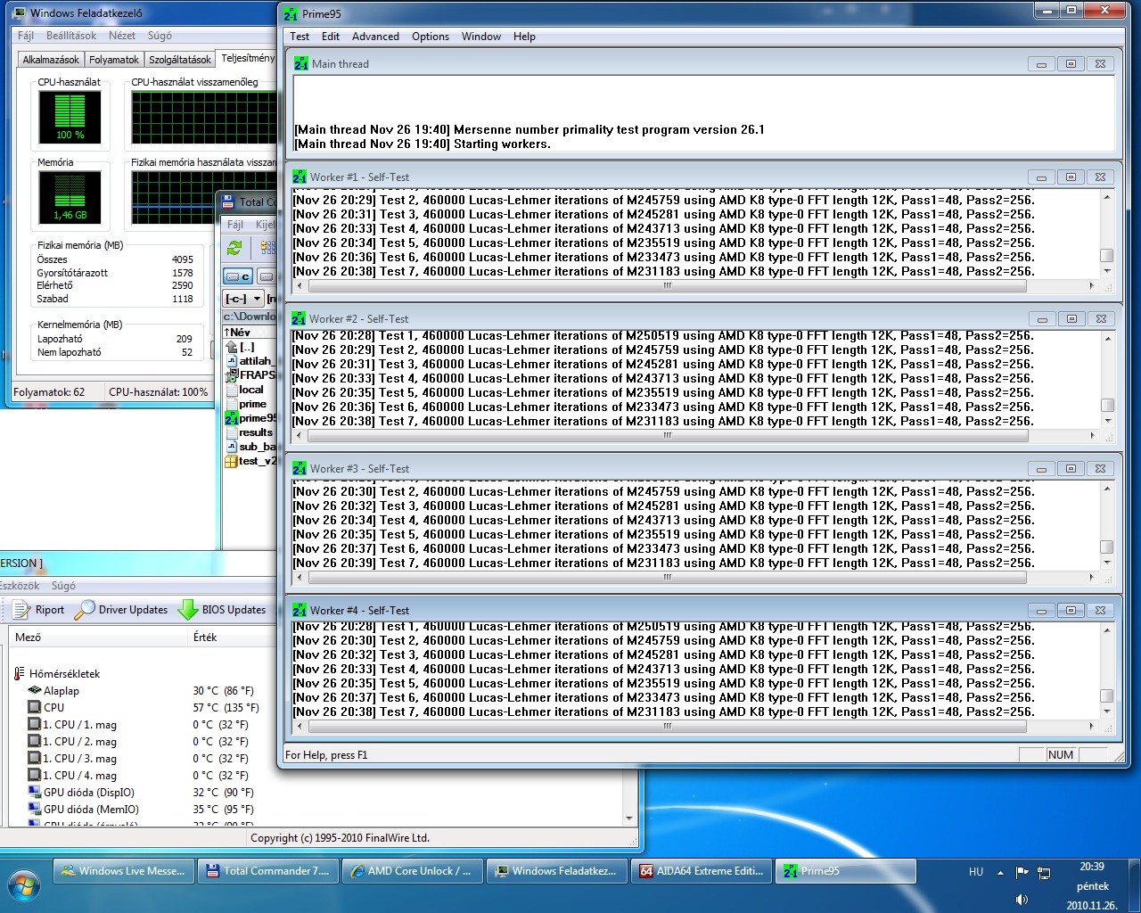Image resolution: width=1141 pixels, height=913 pixels.
Task: Click AIDA64 list scroll down arrow
Action: click(x=629, y=818)
